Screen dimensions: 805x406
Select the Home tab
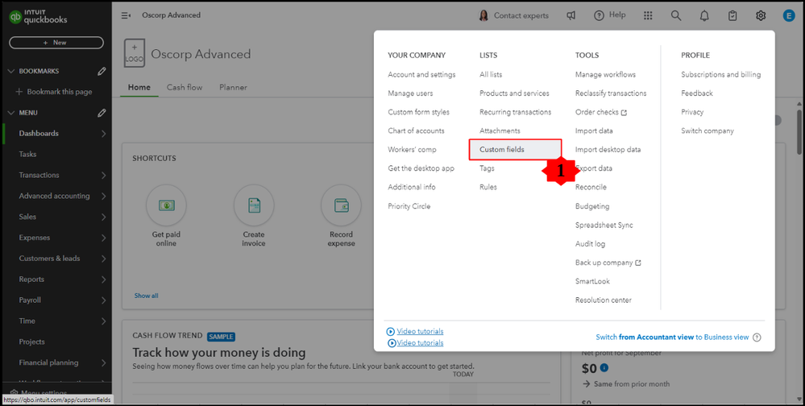point(139,87)
